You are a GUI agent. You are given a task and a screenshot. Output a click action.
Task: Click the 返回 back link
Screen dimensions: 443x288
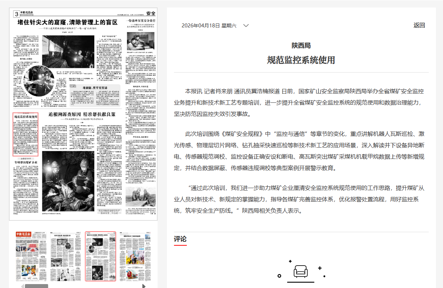point(419,25)
